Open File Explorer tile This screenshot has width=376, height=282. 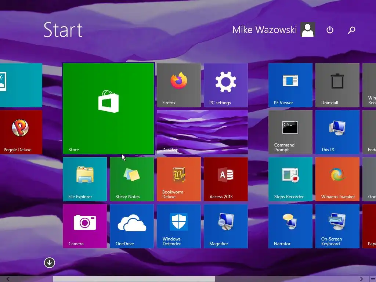pos(85,179)
